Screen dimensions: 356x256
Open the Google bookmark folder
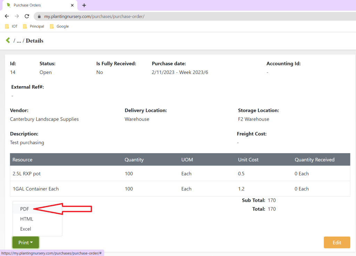click(x=59, y=26)
